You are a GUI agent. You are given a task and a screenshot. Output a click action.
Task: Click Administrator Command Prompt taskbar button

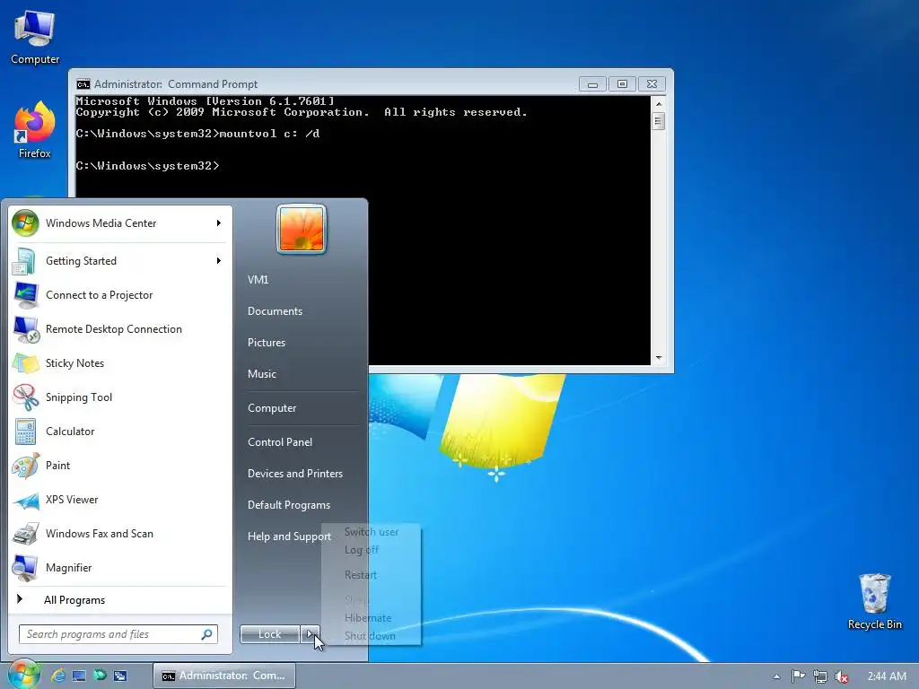click(224, 676)
